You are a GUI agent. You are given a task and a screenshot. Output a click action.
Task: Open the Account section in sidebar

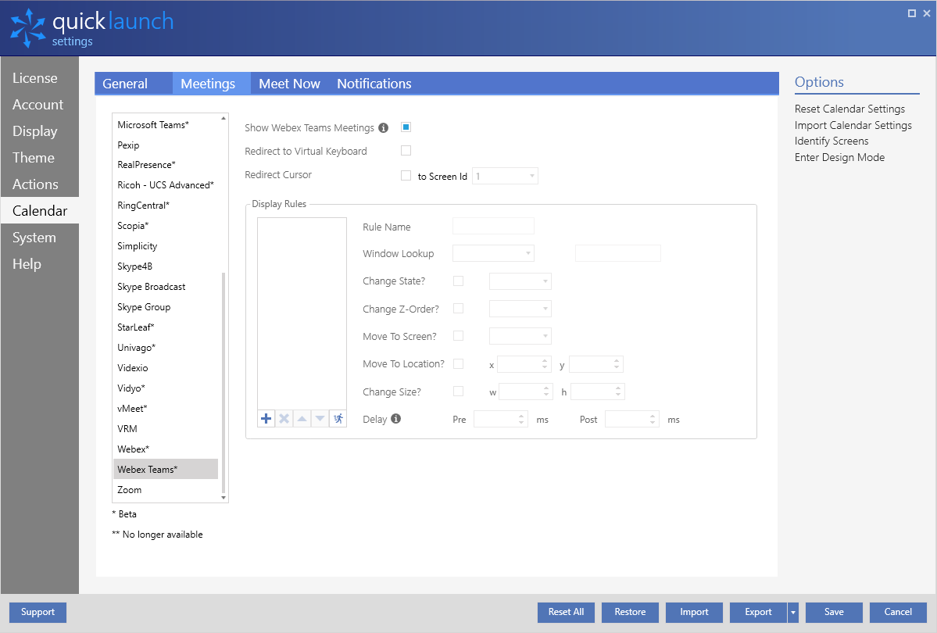pyautogui.click(x=39, y=105)
